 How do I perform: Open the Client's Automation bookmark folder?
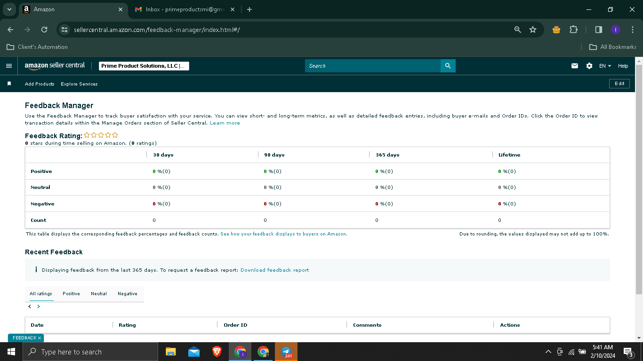(37, 47)
